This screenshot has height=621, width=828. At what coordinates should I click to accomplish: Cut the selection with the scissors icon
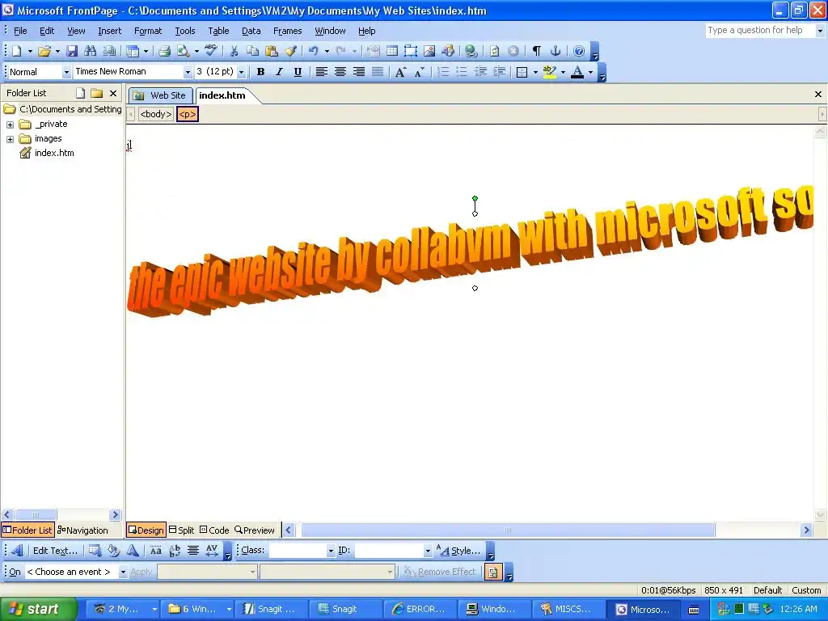coord(234,51)
